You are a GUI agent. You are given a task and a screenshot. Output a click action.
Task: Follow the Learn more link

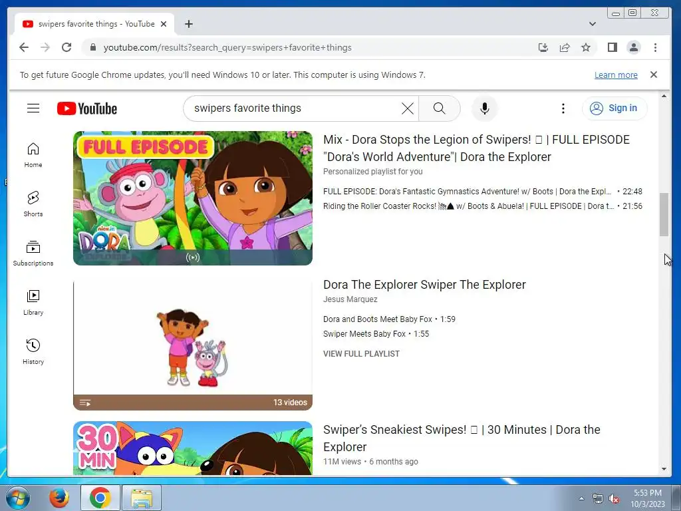click(616, 75)
